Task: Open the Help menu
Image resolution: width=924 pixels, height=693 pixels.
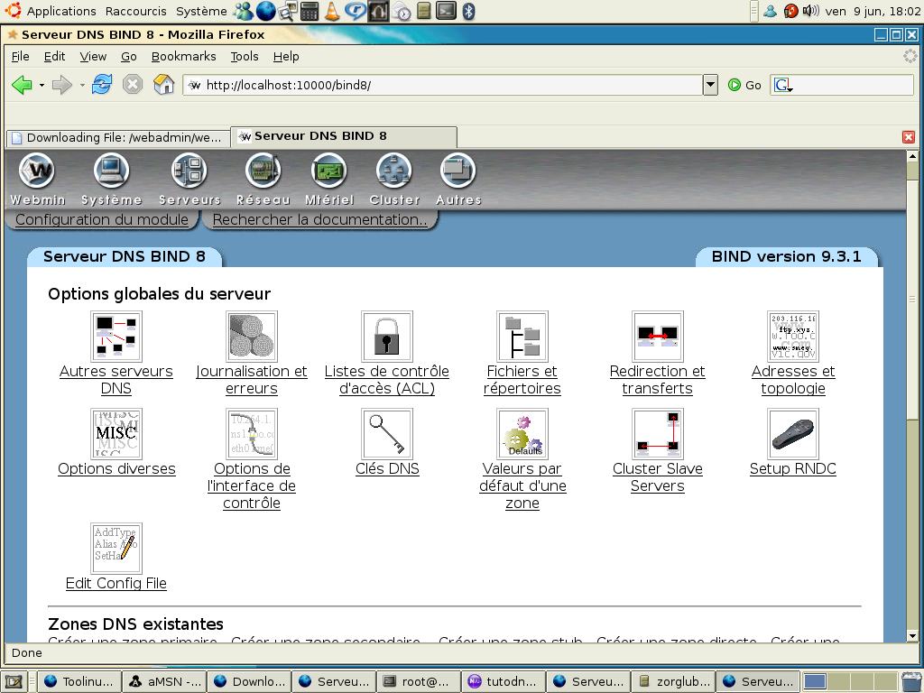Action: (x=286, y=57)
